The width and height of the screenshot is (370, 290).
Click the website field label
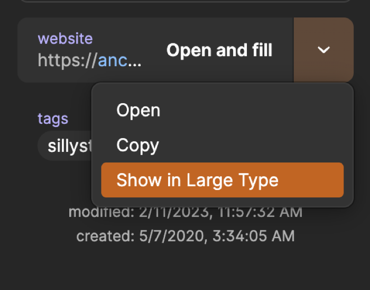coord(65,39)
